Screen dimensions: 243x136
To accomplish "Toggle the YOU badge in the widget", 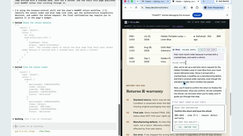I will (x=201, y=50).
